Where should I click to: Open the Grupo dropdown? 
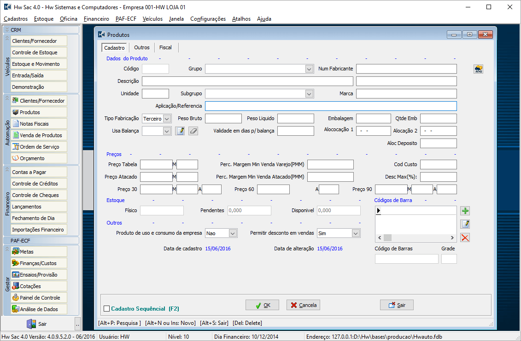click(310, 69)
